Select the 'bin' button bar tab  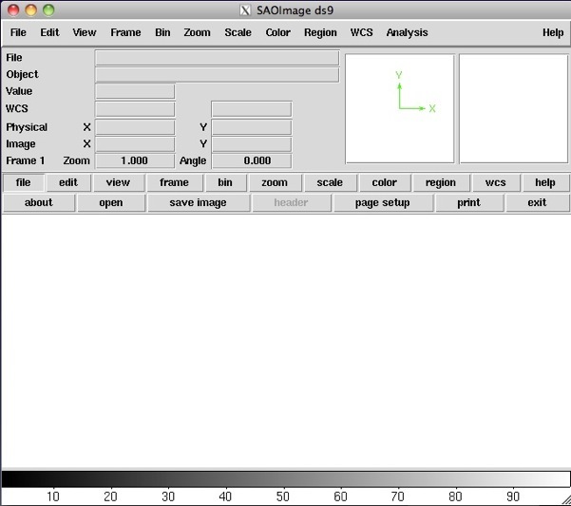225,182
